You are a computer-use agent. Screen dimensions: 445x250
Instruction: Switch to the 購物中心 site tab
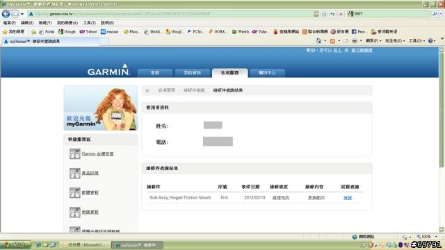(267, 73)
